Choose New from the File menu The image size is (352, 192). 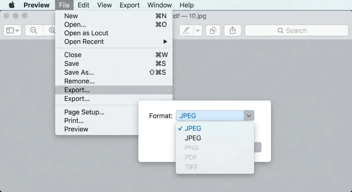click(114, 16)
